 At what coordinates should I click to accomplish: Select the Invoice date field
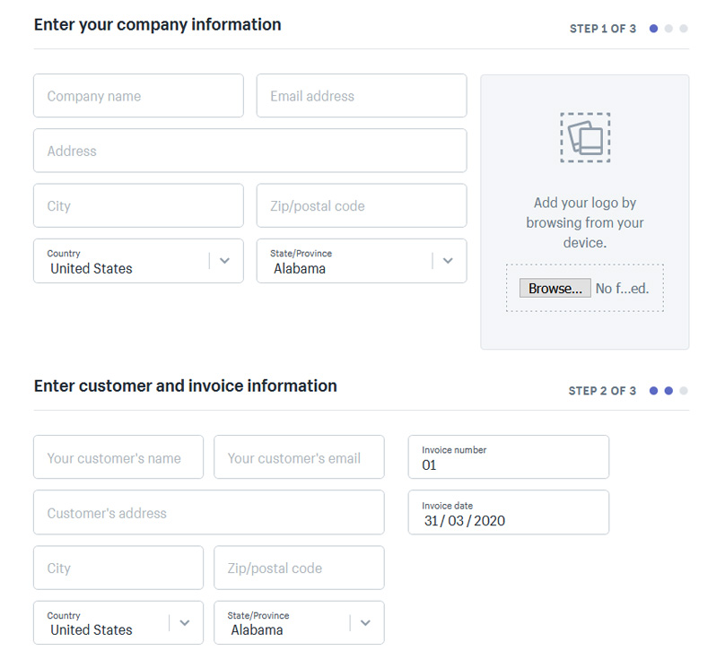click(x=508, y=513)
